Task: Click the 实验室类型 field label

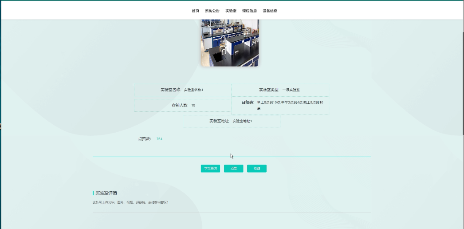Action: [269, 90]
